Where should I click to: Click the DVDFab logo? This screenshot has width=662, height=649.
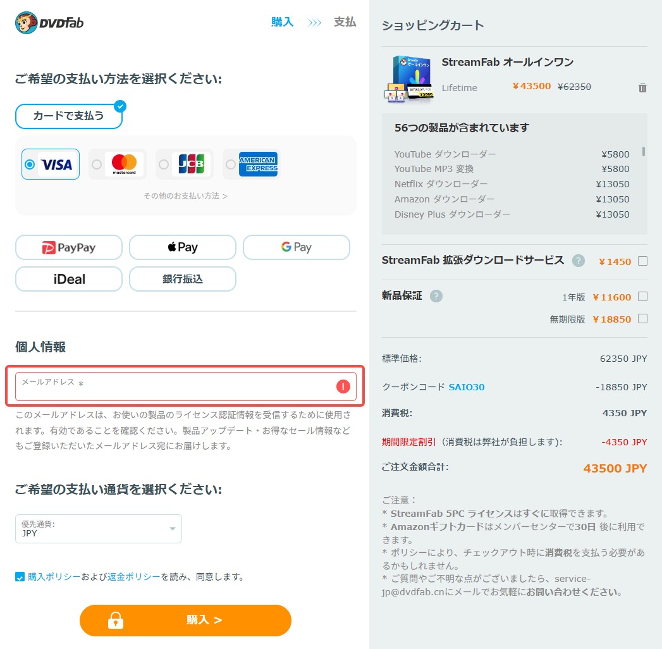point(49,23)
